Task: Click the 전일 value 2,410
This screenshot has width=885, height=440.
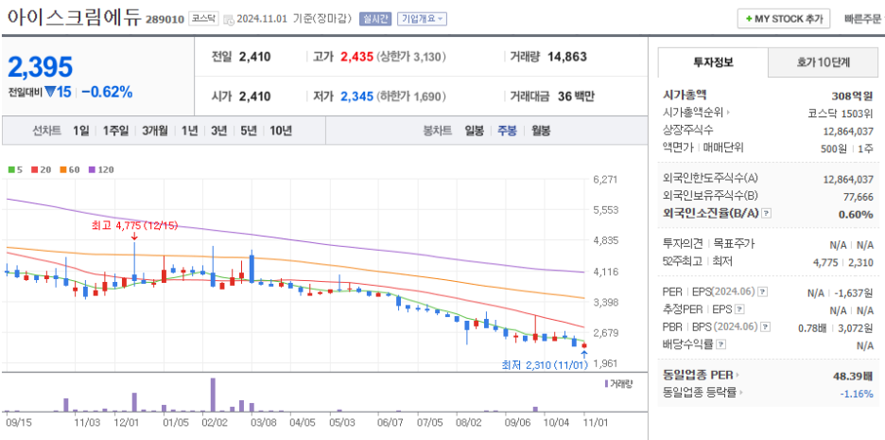Action: [x=255, y=57]
